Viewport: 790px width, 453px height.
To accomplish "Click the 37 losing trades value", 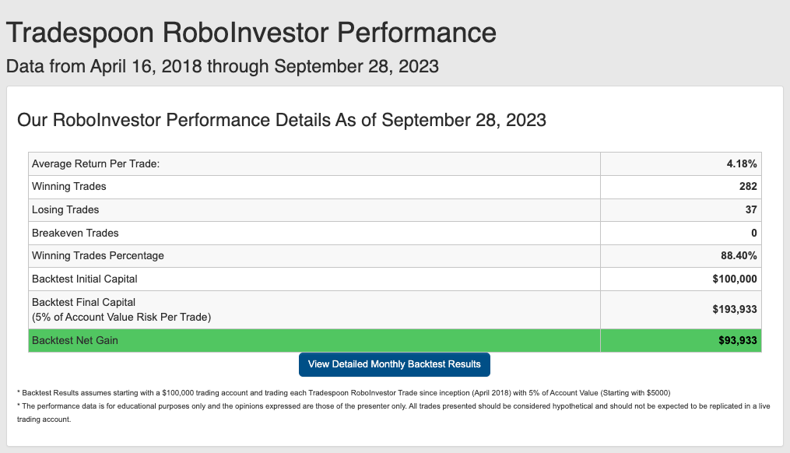I will point(751,209).
